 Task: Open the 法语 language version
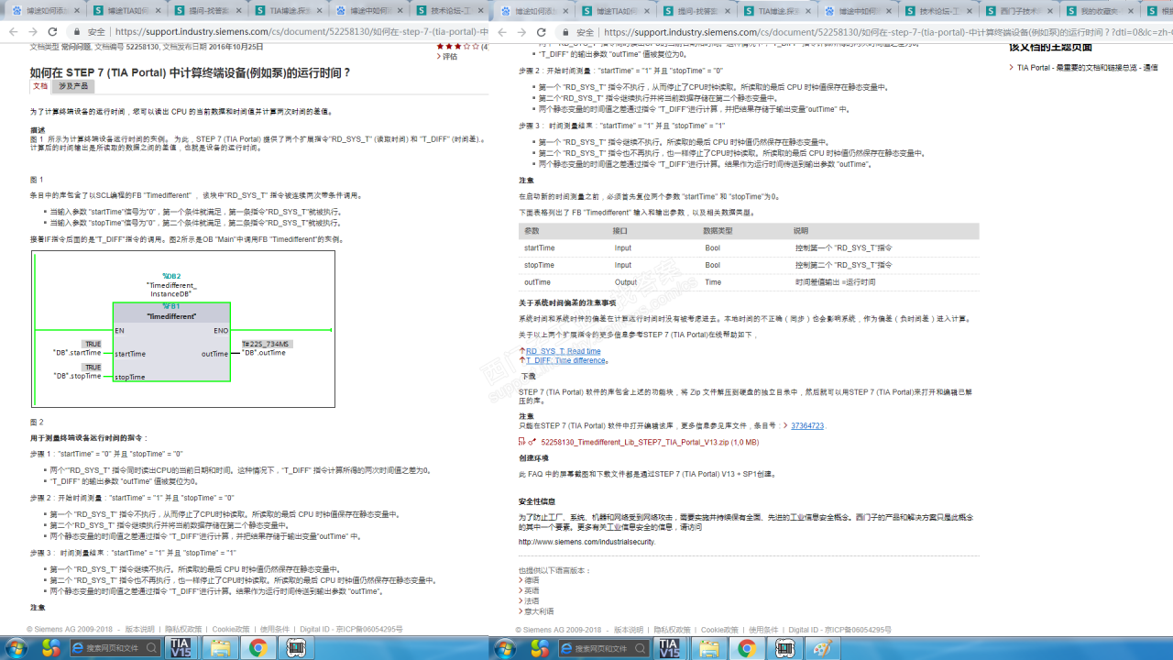pos(532,600)
